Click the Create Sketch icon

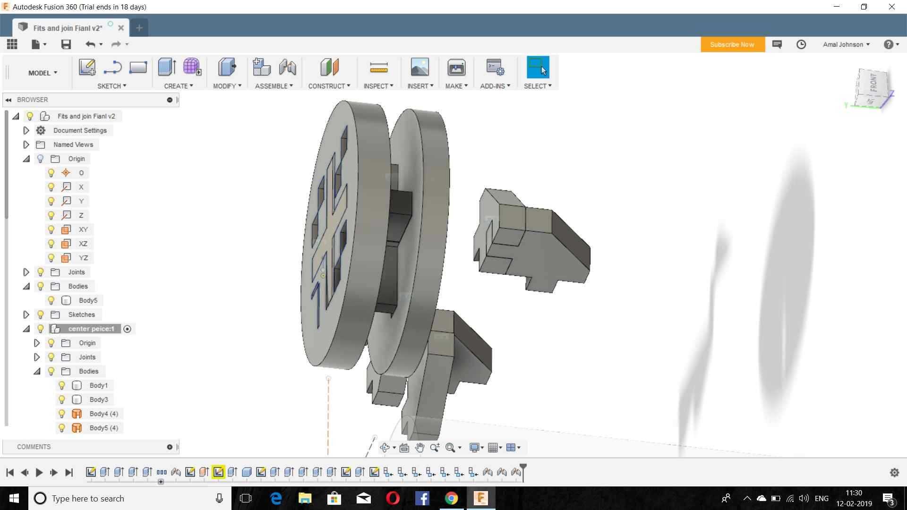pyautogui.click(x=87, y=67)
